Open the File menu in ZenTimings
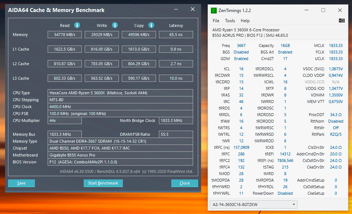Image resolution: width=352 pixels, height=214 pixels. point(216,21)
